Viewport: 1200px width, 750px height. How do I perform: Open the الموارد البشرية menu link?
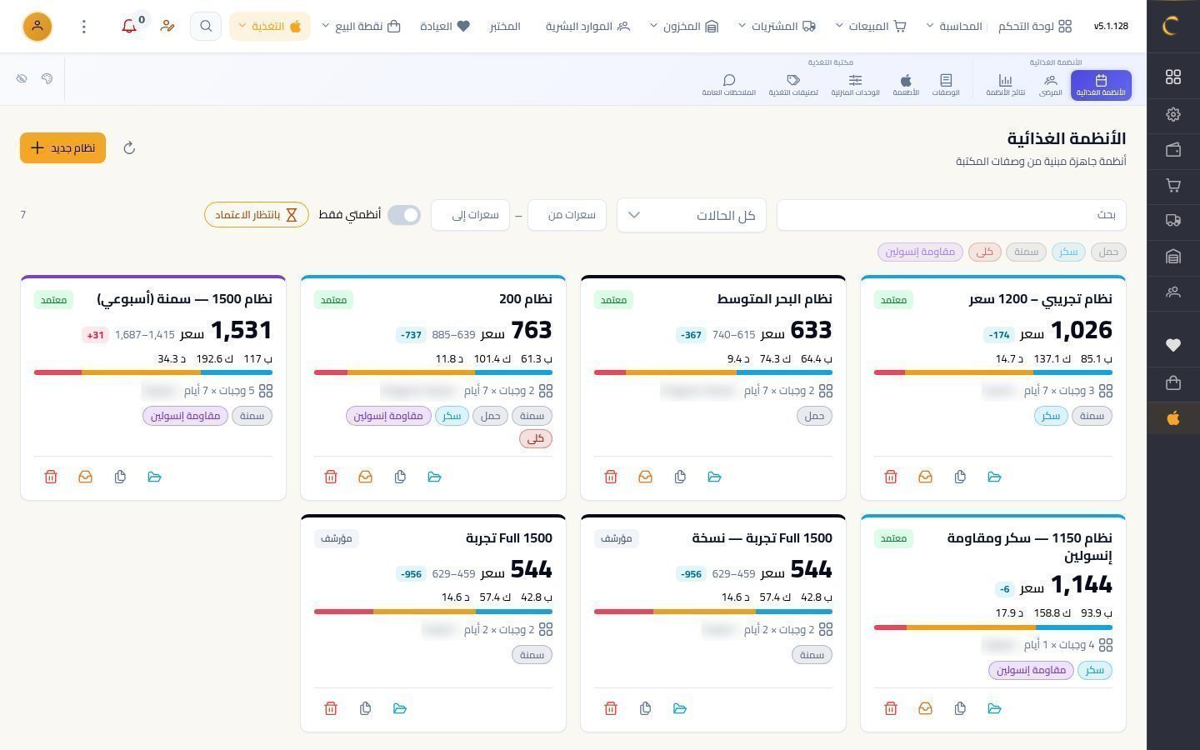click(x=587, y=27)
